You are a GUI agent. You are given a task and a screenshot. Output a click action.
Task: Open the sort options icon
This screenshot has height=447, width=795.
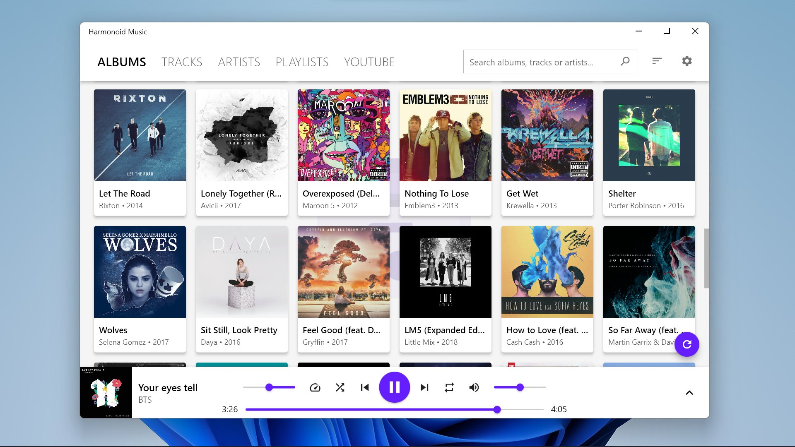657,61
